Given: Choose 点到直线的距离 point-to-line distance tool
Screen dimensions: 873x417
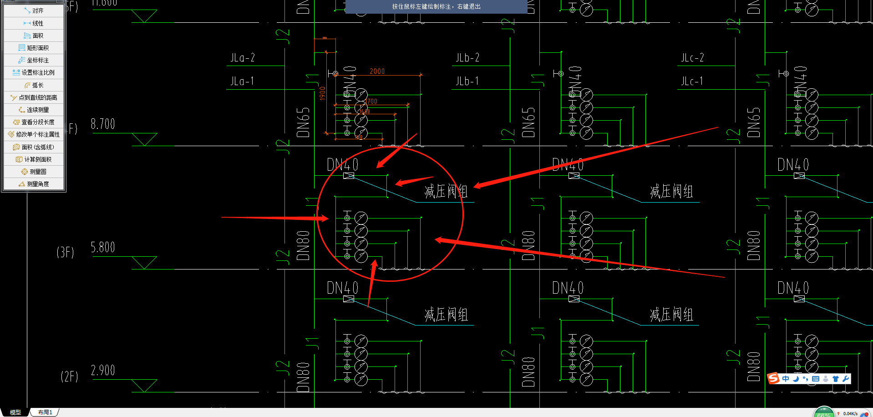Looking at the screenshot, I should pos(34,97).
